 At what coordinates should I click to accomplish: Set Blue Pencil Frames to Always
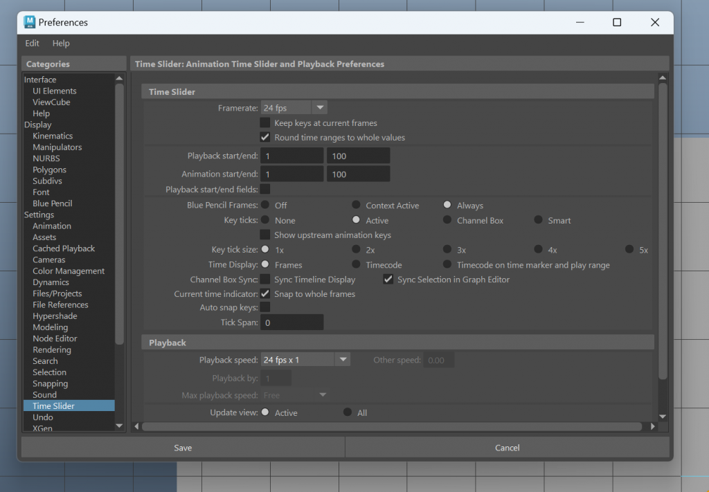point(447,205)
